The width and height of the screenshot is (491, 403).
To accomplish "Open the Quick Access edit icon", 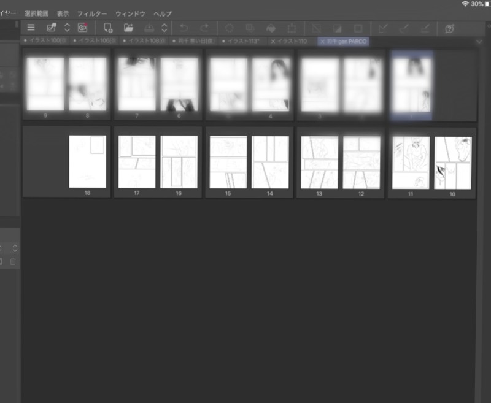I will pos(52,28).
